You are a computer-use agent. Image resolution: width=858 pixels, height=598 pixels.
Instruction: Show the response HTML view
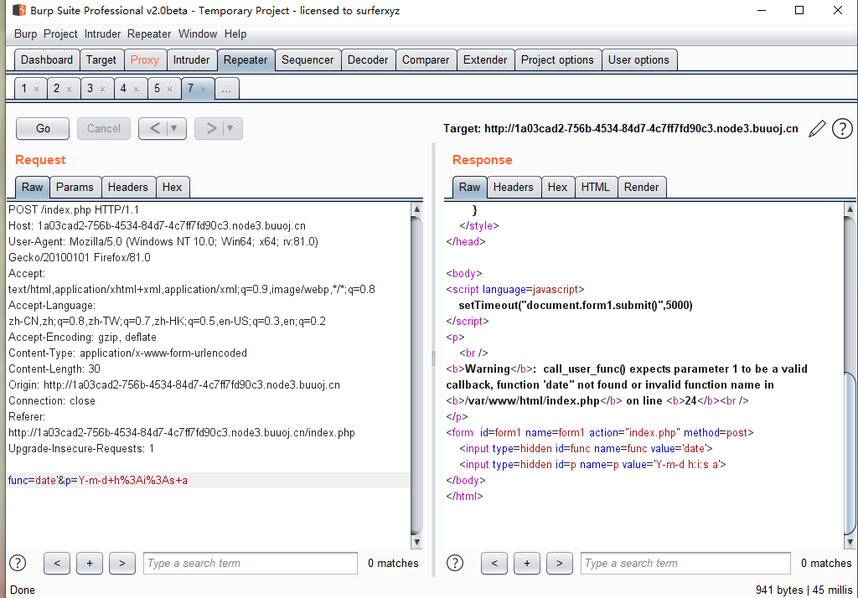(x=596, y=187)
